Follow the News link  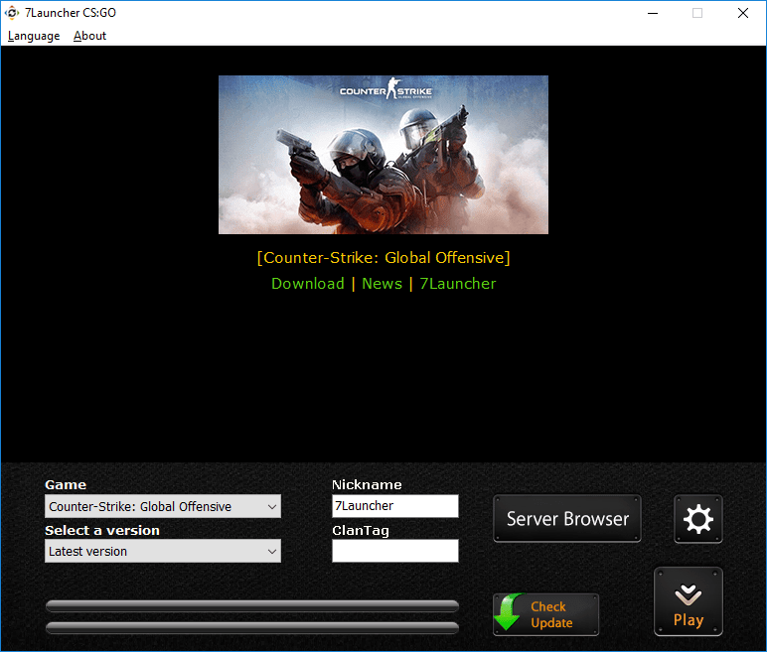pyautogui.click(x=383, y=284)
